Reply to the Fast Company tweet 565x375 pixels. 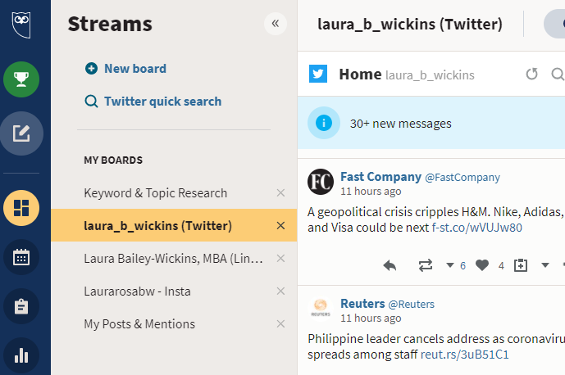coord(390,265)
